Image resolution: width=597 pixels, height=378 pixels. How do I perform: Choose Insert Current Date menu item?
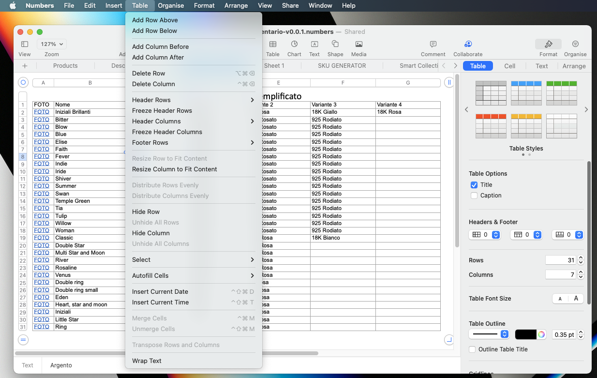tap(194, 292)
